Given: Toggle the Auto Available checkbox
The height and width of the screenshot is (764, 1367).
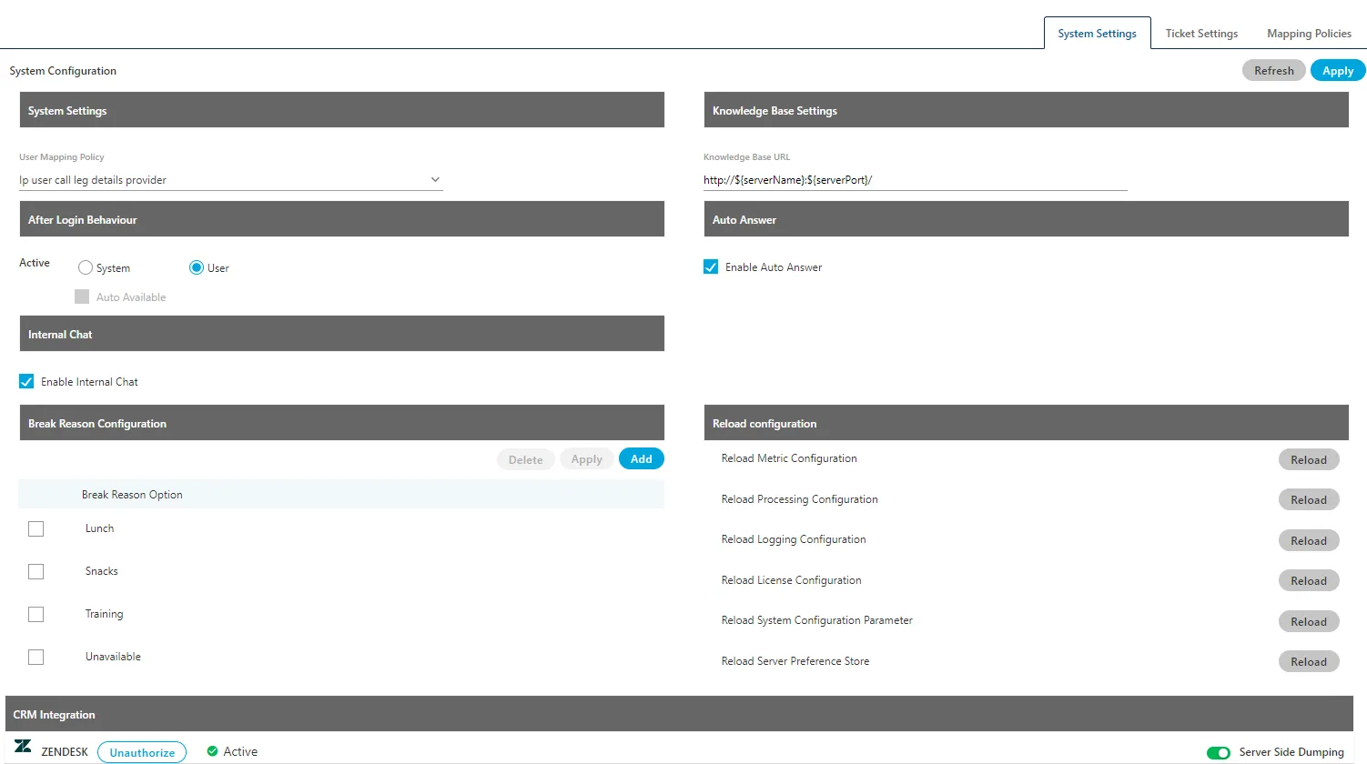Looking at the screenshot, I should click(x=82, y=297).
